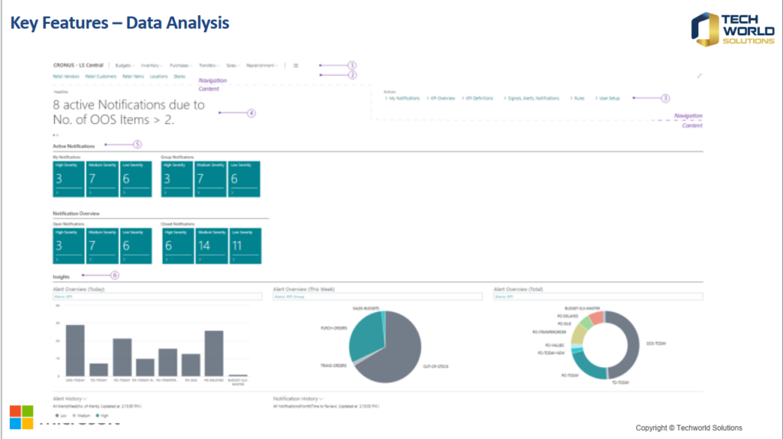Click the expand page icon at top right
Screen dimensions: 783x439
click(x=700, y=76)
